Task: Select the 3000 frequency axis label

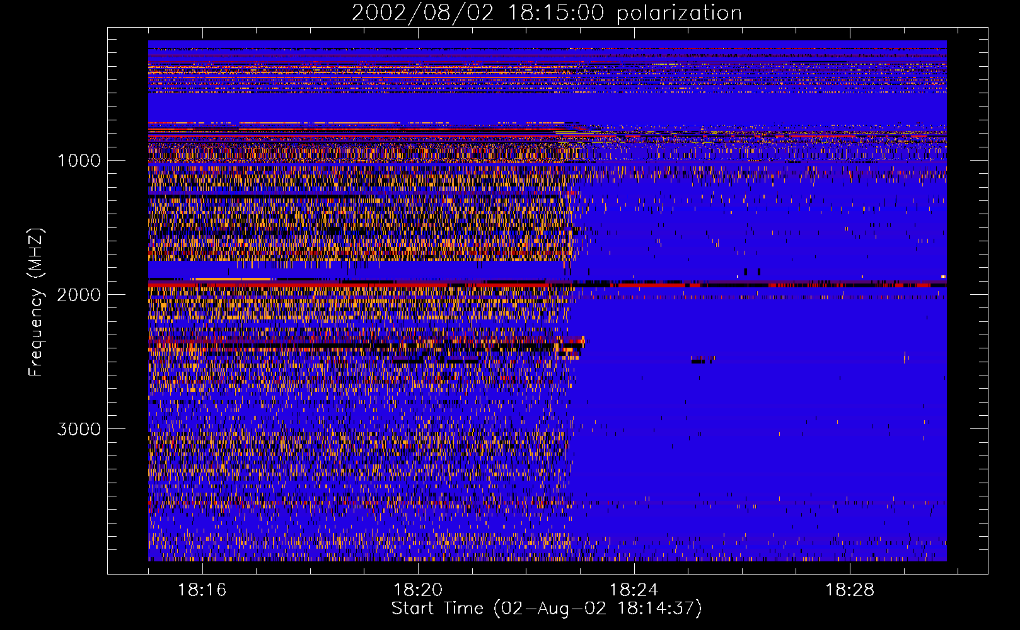Action: pyautogui.click(x=79, y=429)
